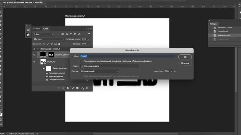241x135 pixels.
Task: Select OKAY_AD layer name
Action: [x=51, y=62]
